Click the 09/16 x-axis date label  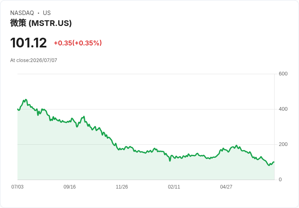click(x=69, y=187)
